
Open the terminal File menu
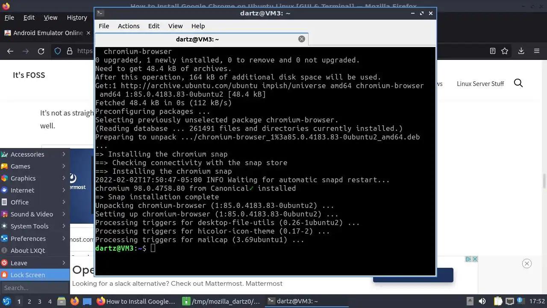pos(104,26)
